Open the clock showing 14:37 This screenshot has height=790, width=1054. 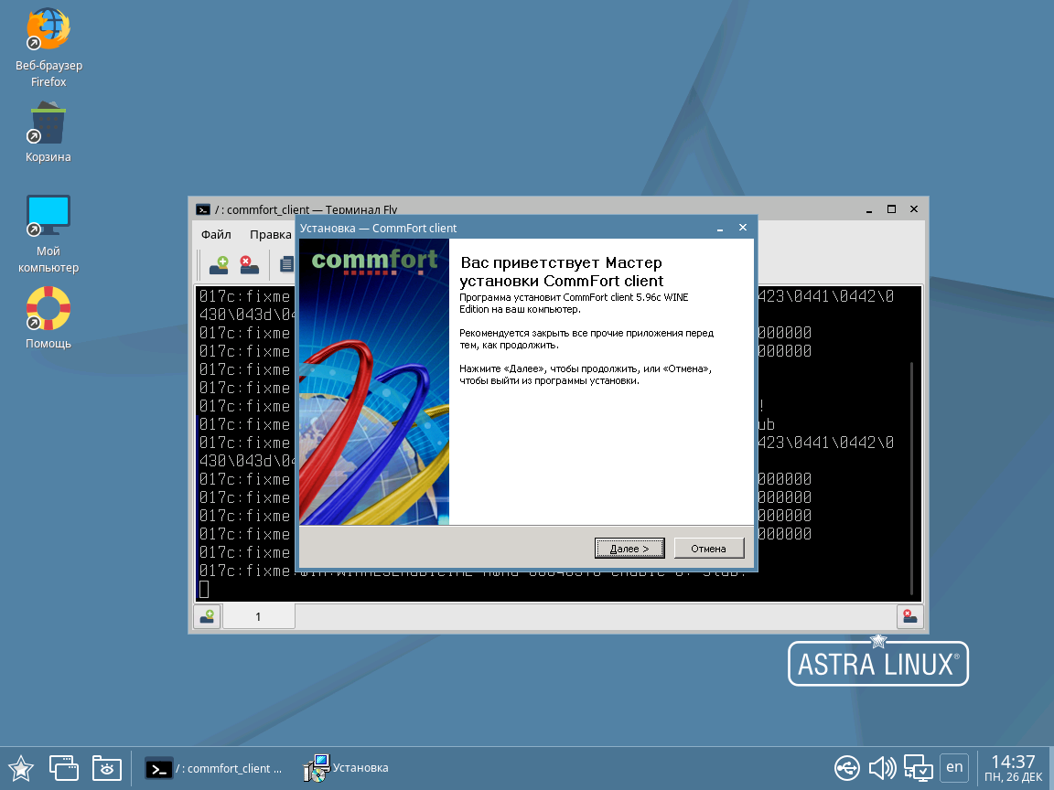1013,768
